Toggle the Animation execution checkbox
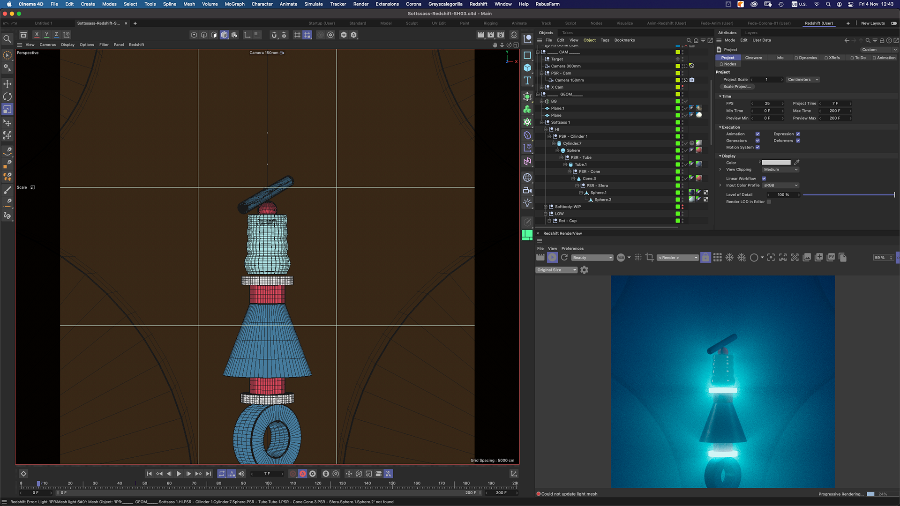The image size is (900, 506). point(757,134)
